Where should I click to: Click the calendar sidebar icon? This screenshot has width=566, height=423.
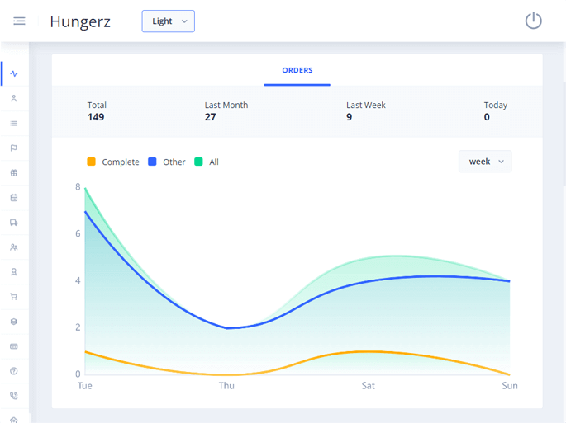tap(14, 198)
